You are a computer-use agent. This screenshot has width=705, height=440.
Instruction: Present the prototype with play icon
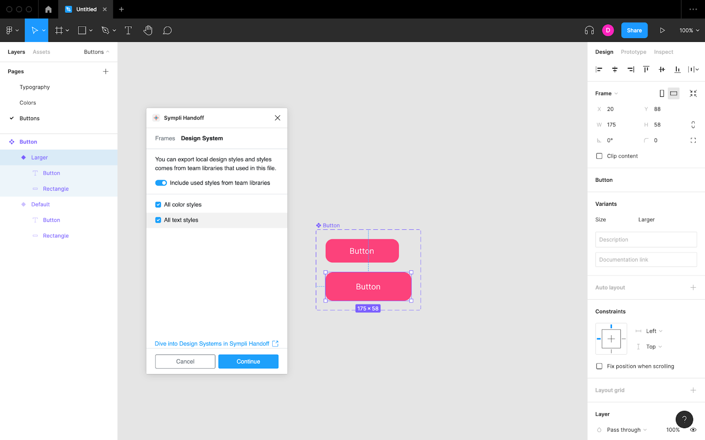[x=662, y=30]
